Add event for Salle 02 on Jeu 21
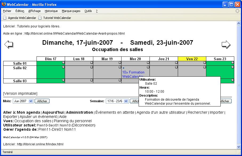The image size is (242, 156). (x=176, y=67)
